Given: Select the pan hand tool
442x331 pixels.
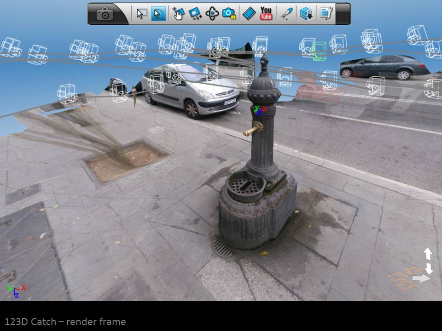Looking at the screenshot, I should [x=178, y=14].
